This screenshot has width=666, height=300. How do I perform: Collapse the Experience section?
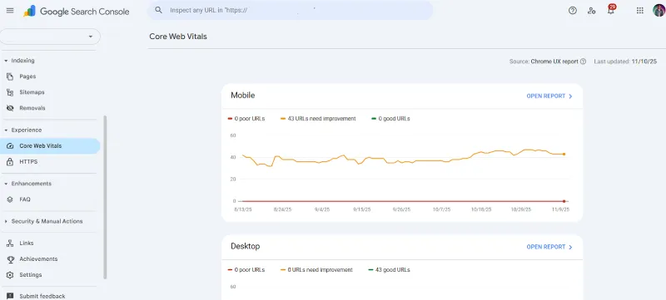6,130
